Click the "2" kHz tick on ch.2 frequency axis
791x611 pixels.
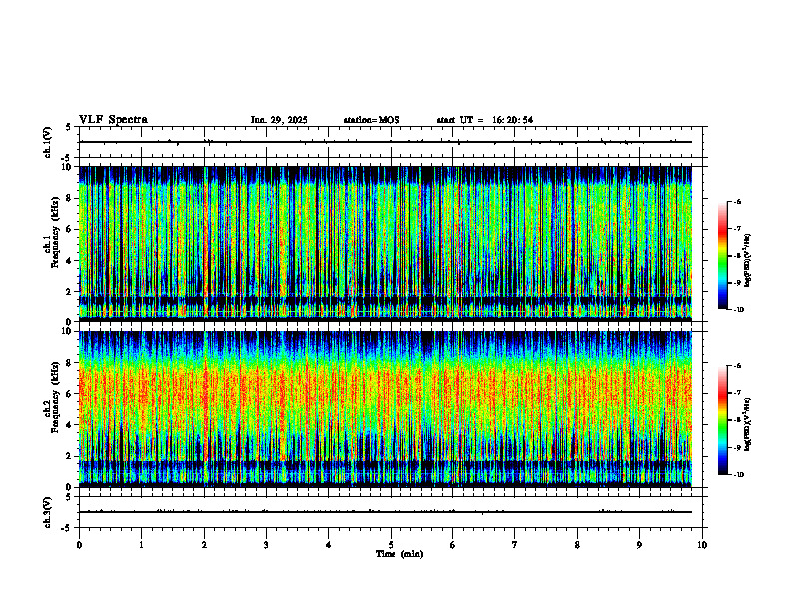point(70,456)
